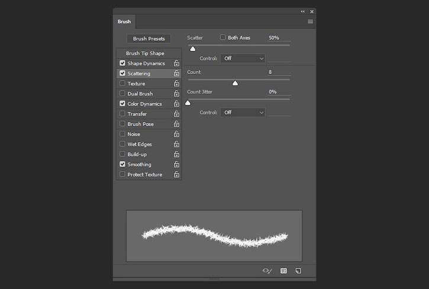Click the Count value field showing 8
This screenshot has height=289, width=429.
point(279,72)
